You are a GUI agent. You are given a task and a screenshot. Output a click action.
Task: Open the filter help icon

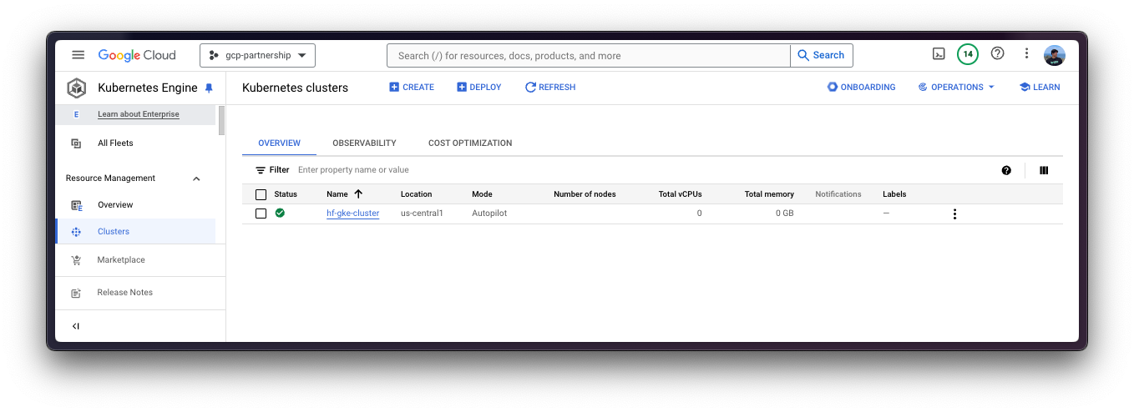[x=1006, y=170]
